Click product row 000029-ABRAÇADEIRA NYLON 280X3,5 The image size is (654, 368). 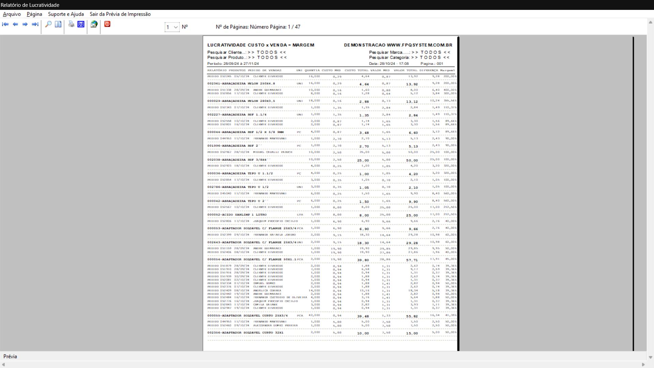pos(332,101)
